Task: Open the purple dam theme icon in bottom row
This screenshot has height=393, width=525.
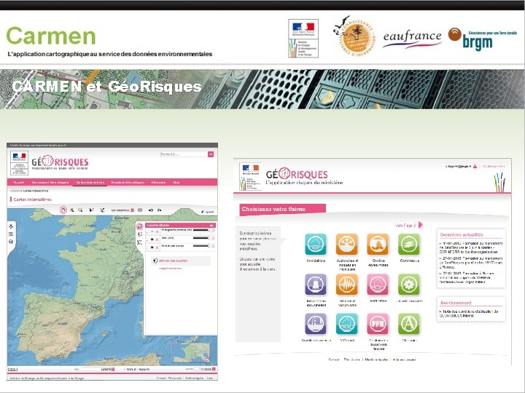Action: click(x=316, y=324)
